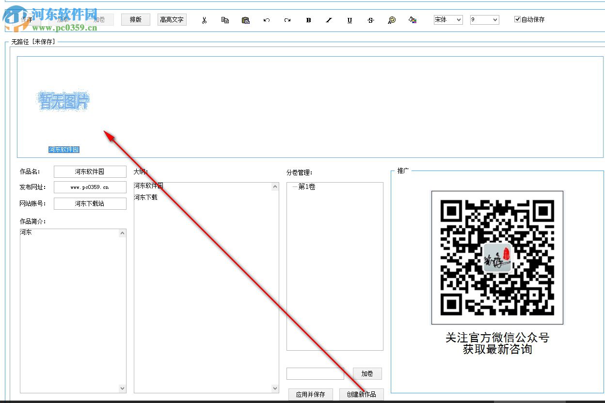This screenshot has height=403, width=605.
Task: Disable the 自动保存 checkbox
Action: coord(518,19)
